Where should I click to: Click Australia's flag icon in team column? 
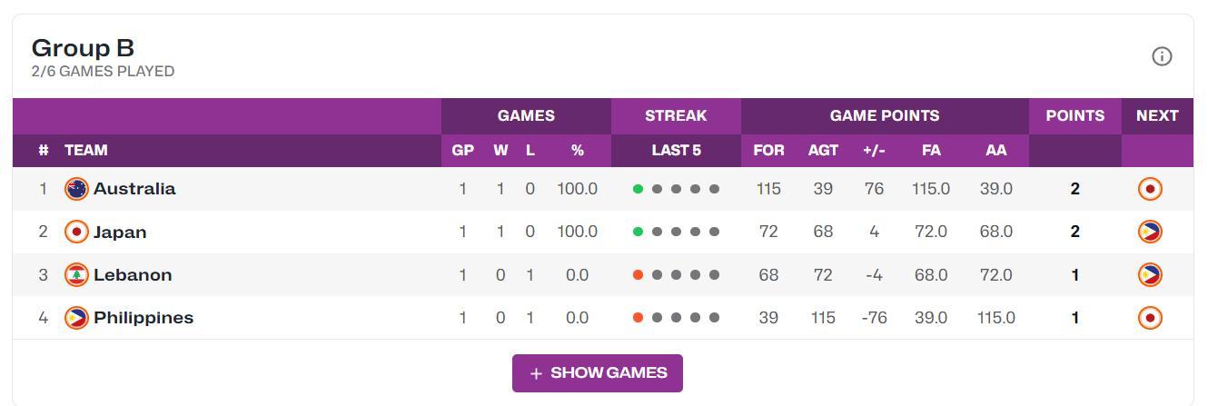[x=76, y=189]
